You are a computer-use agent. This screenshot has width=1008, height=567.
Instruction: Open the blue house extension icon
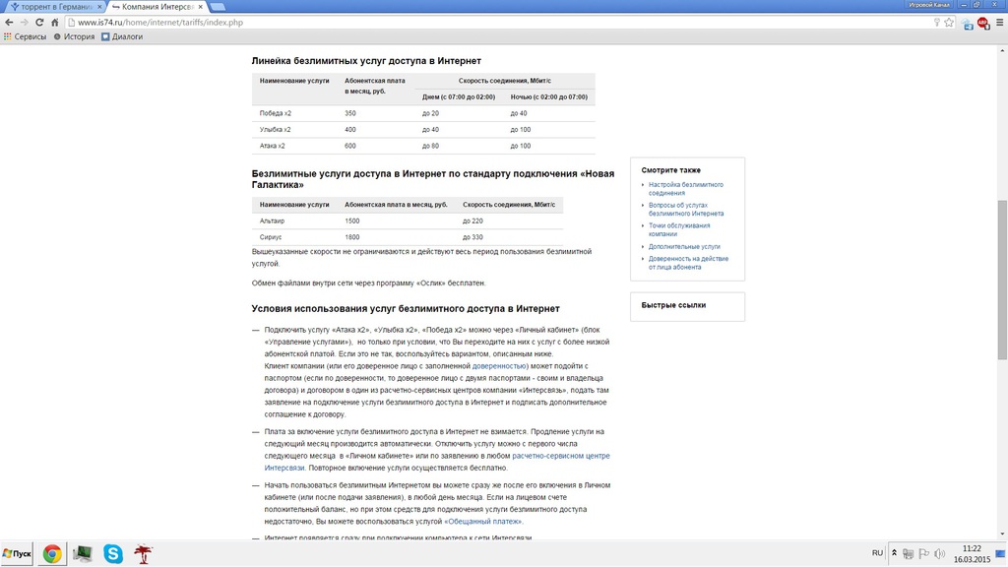968,24
